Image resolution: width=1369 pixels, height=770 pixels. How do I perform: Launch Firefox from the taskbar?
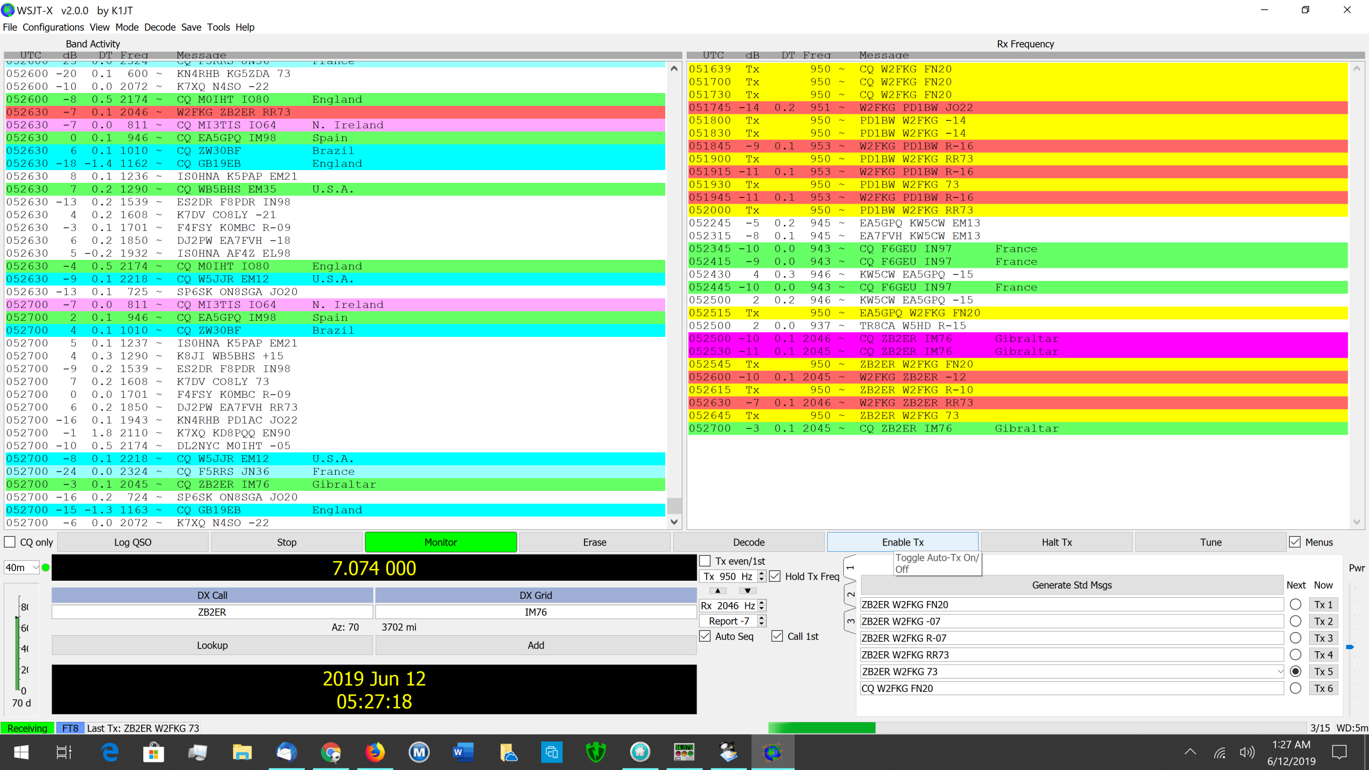click(375, 752)
